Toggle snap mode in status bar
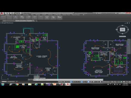Image resolution: width=131 pixels, height=98 pixels. click(x=67, y=82)
